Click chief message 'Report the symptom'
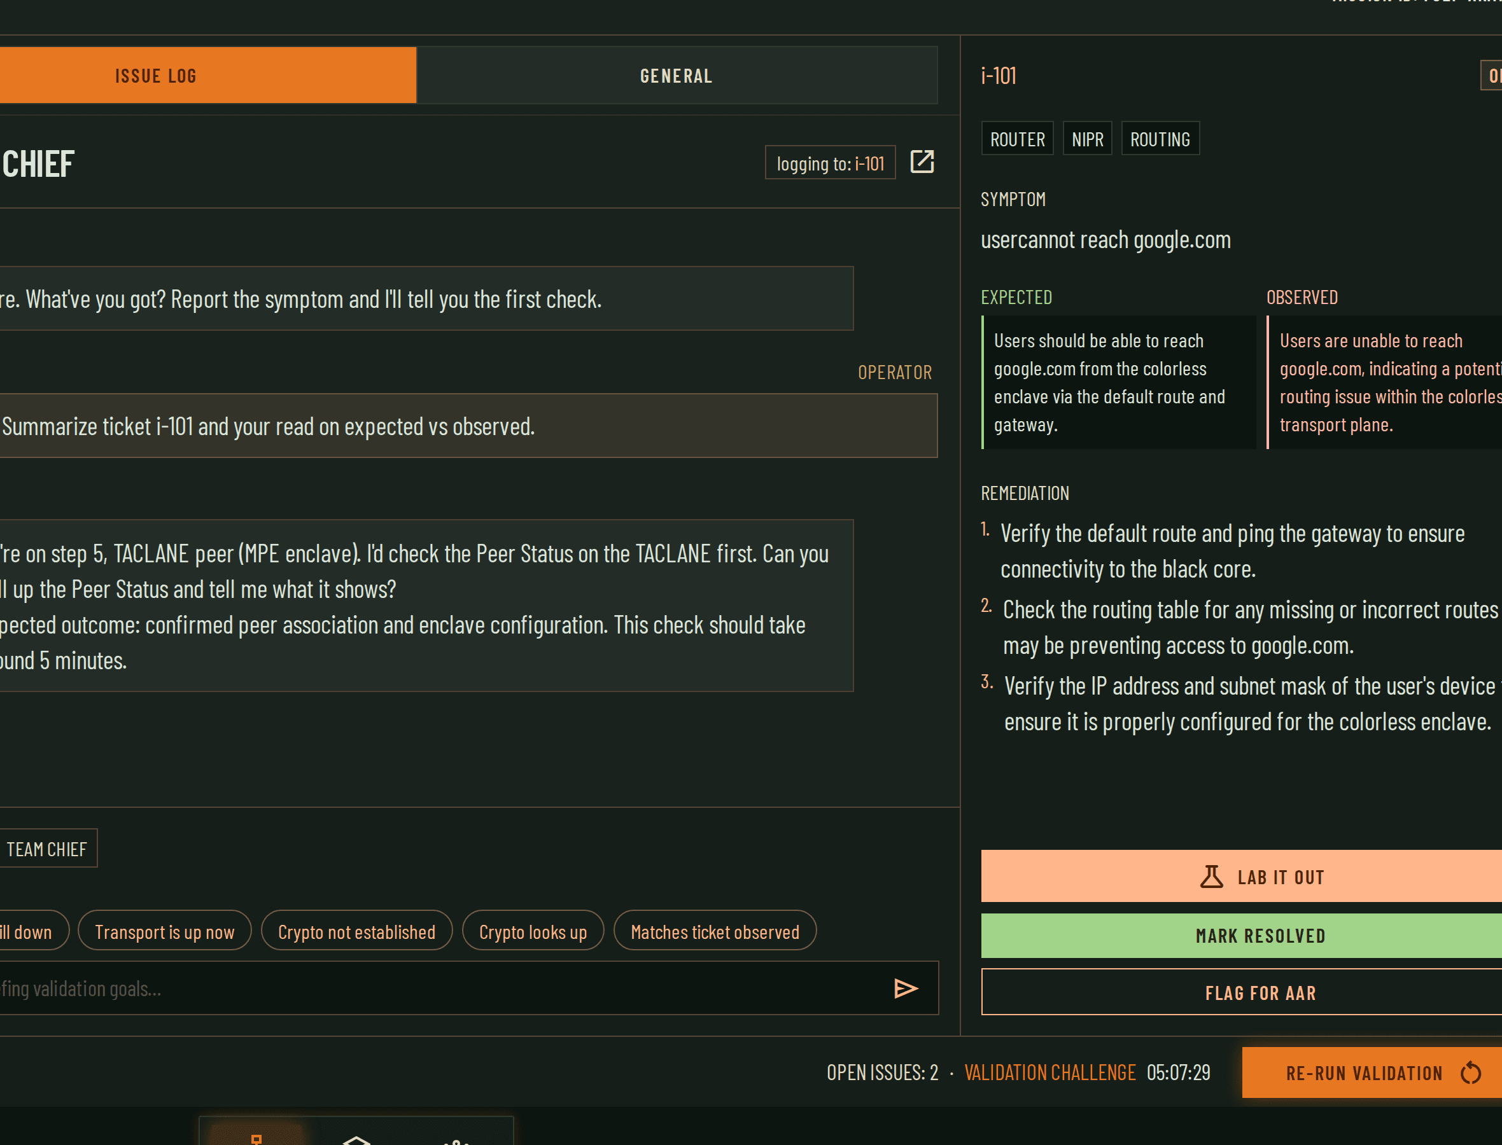This screenshot has width=1502, height=1145. [x=427, y=298]
